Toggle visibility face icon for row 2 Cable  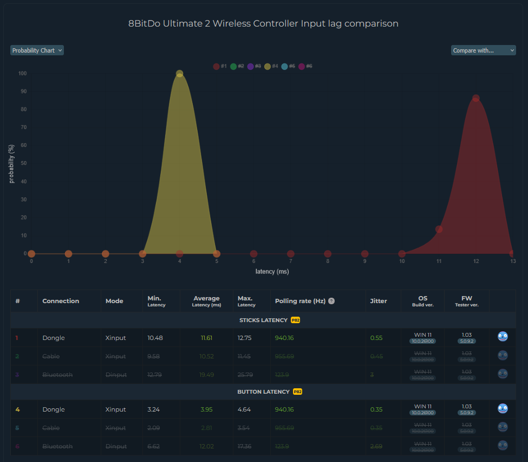click(x=503, y=355)
